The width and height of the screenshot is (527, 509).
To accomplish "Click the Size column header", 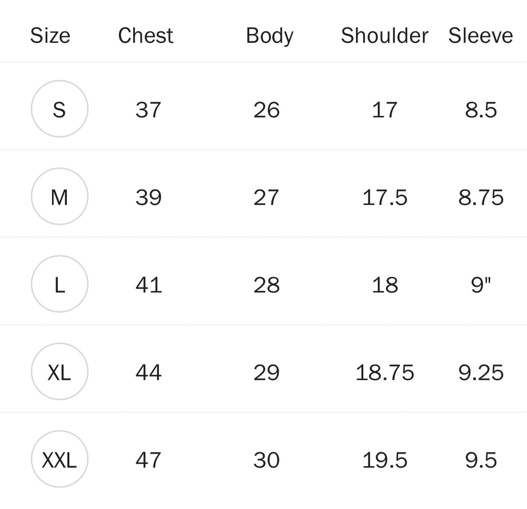I will (x=50, y=36).
